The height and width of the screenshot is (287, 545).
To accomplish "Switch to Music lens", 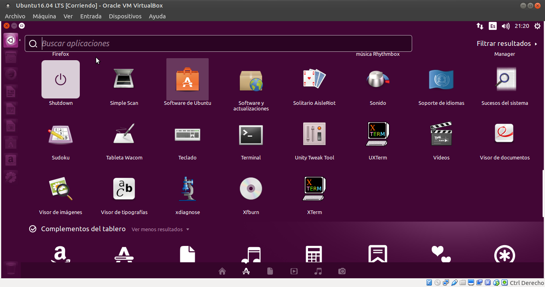I will (x=318, y=271).
